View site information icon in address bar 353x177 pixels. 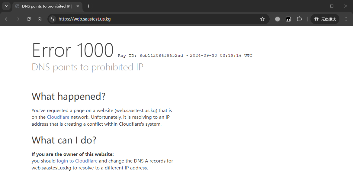[x=53, y=19]
